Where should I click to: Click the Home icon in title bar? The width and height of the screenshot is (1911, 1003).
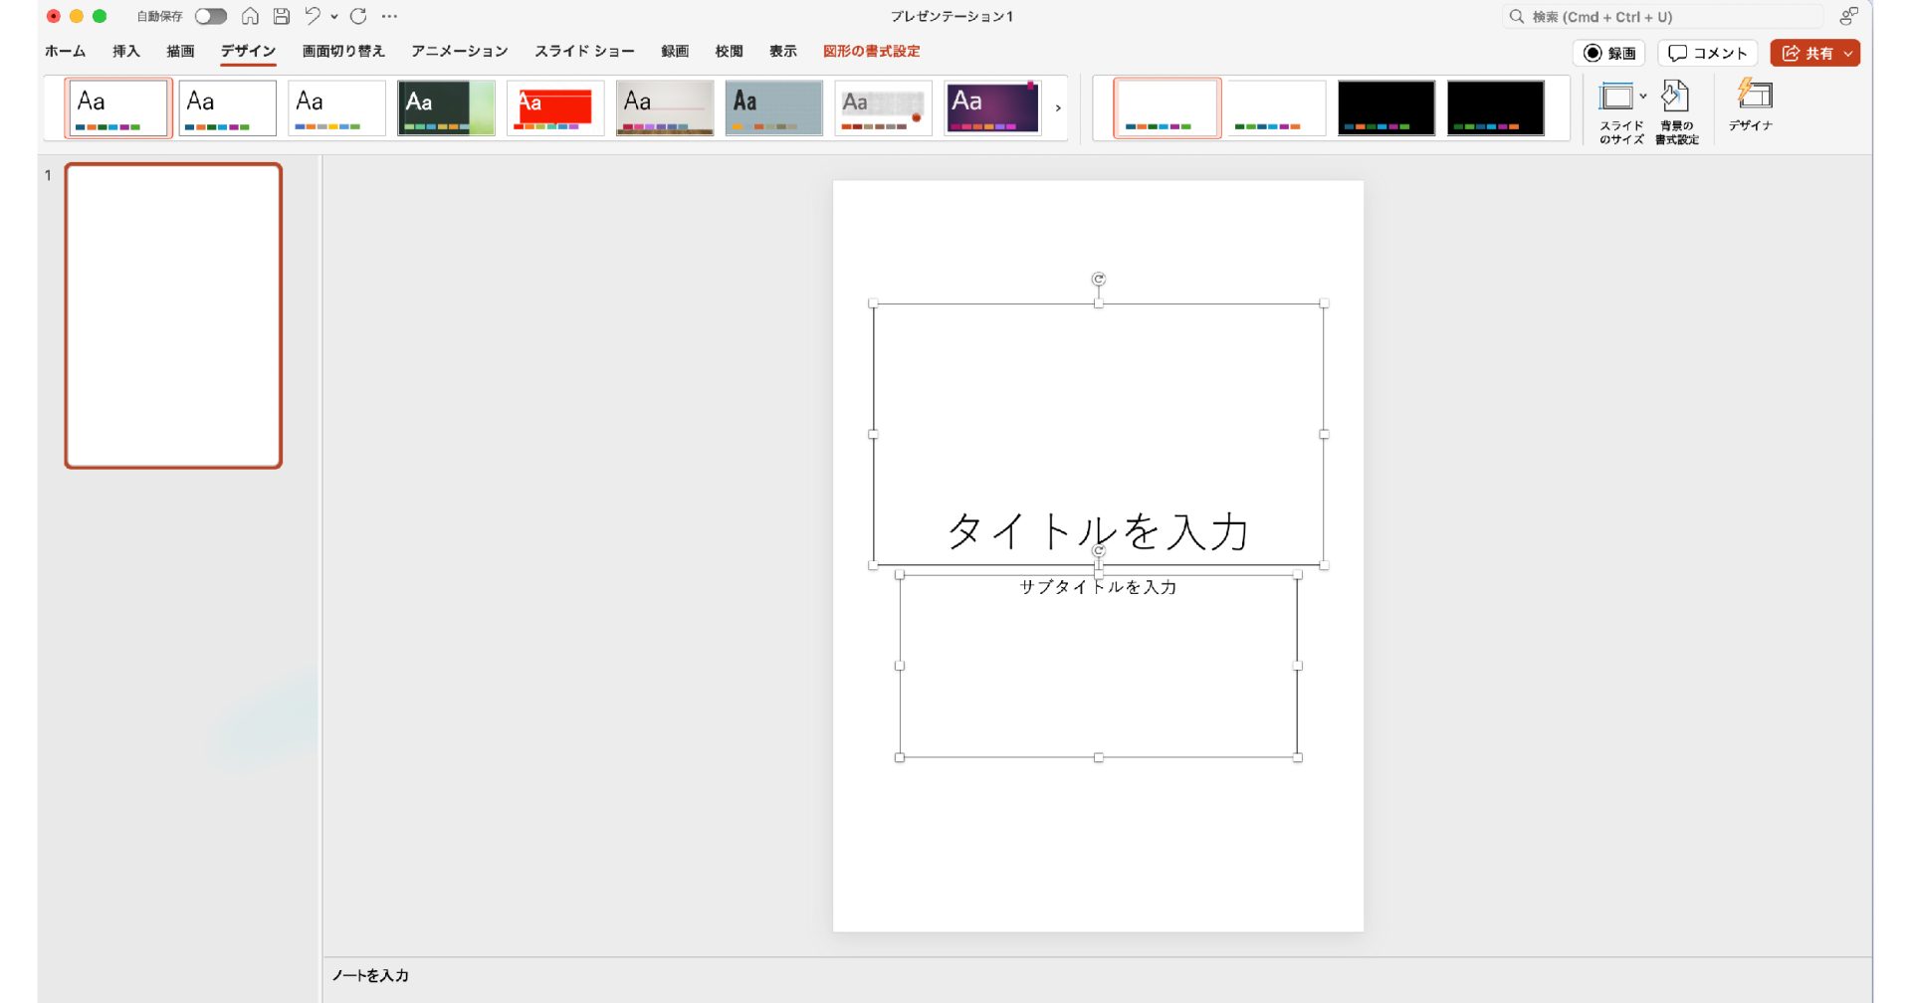[250, 16]
